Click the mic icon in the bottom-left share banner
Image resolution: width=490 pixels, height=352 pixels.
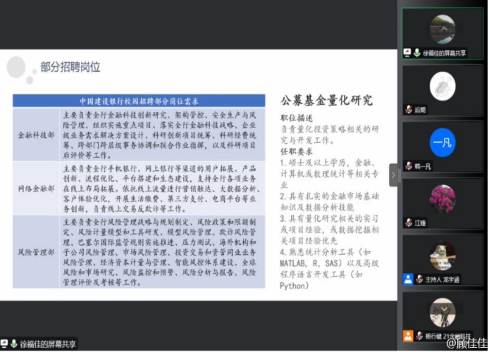point(13,344)
